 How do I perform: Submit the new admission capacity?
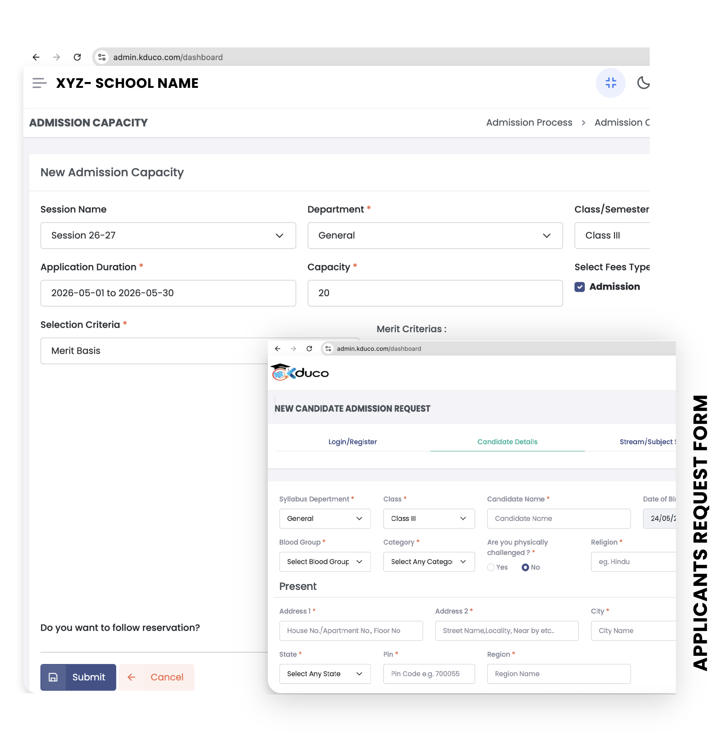point(78,677)
